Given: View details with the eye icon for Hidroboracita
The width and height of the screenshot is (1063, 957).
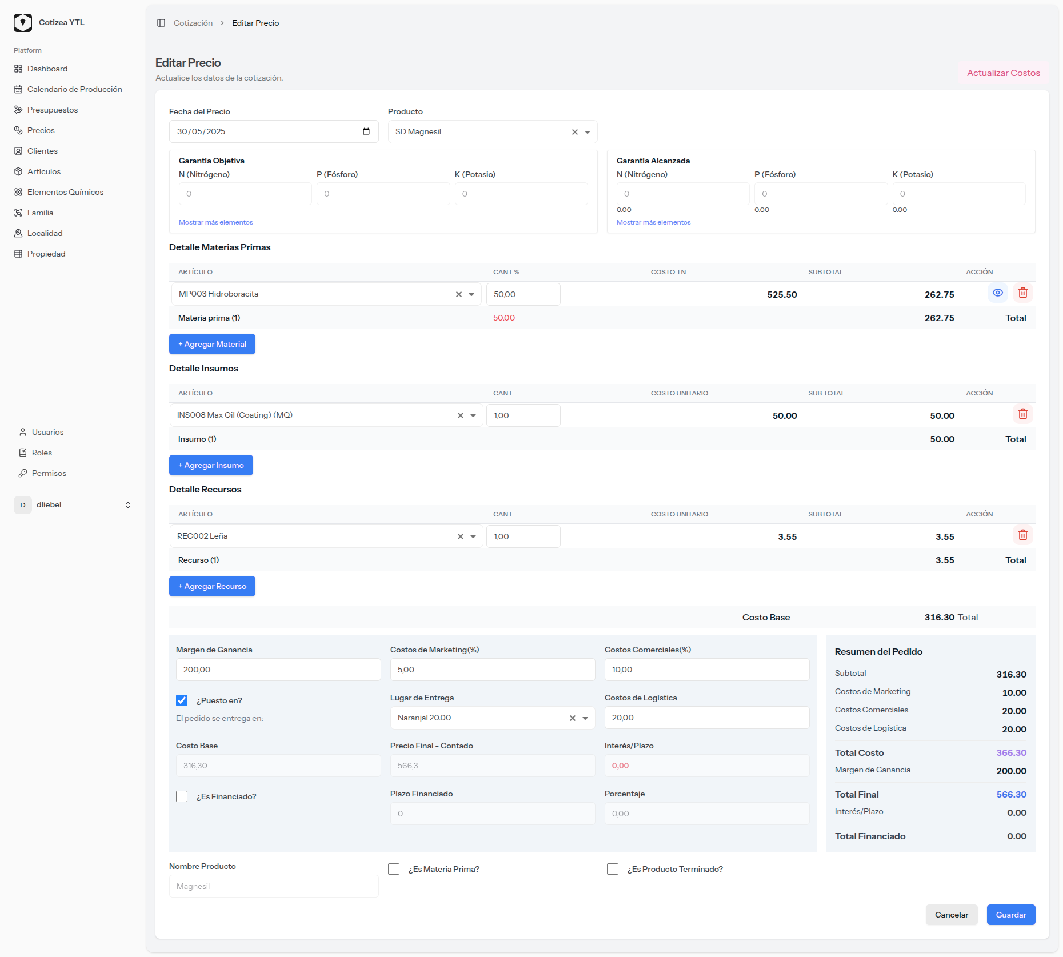Looking at the screenshot, I should coord(997,293).
